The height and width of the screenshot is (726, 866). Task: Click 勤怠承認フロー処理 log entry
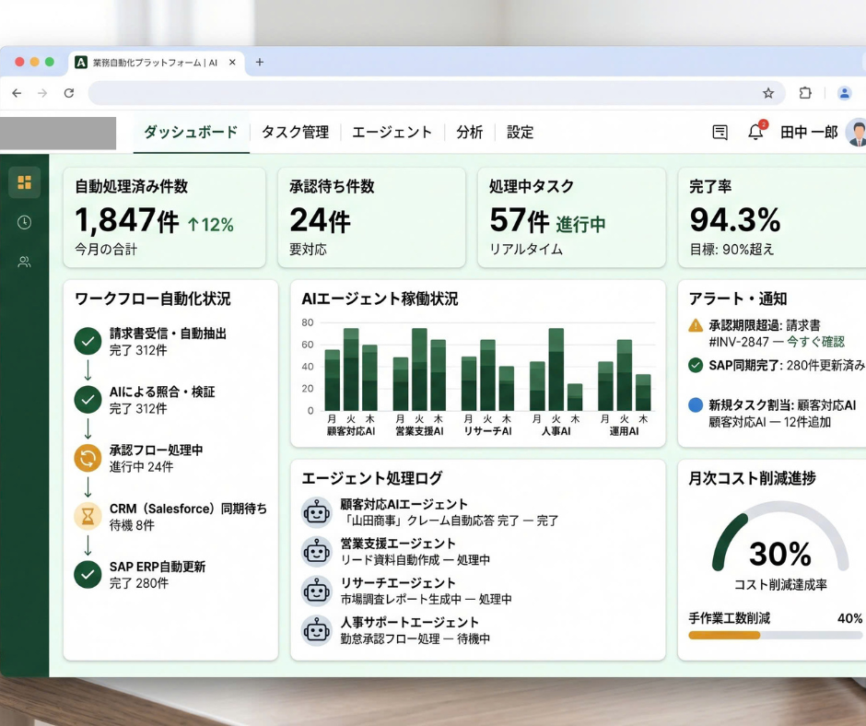(x=415, y=638)
